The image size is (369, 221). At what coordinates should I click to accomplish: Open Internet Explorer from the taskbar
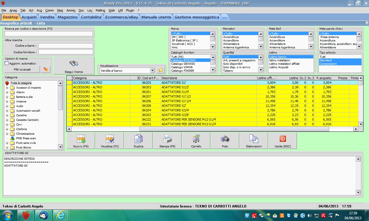61,215
